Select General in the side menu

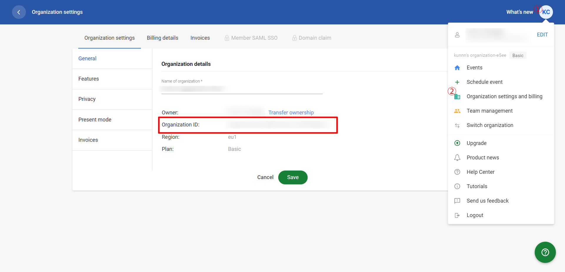(112, 59)
